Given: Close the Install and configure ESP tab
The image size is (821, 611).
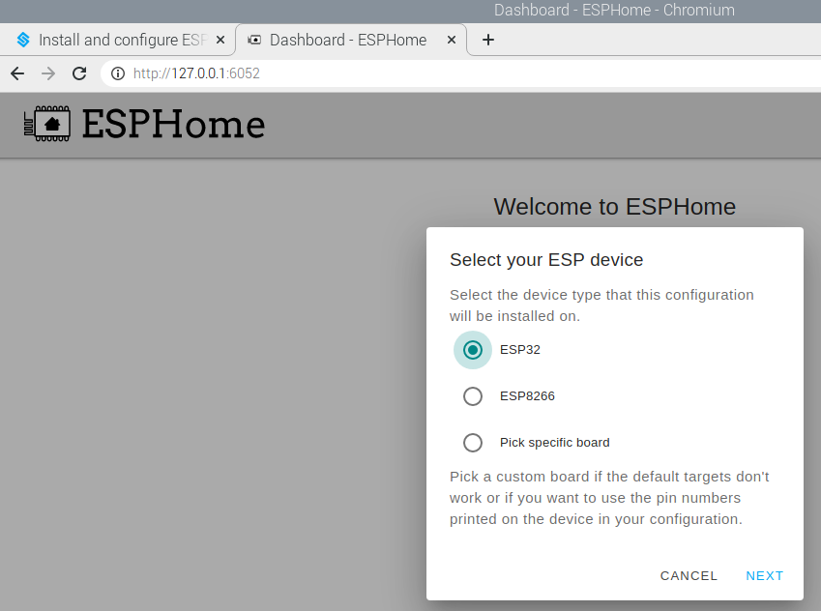Looking at the screenshot, I should [x=220, y=40].
